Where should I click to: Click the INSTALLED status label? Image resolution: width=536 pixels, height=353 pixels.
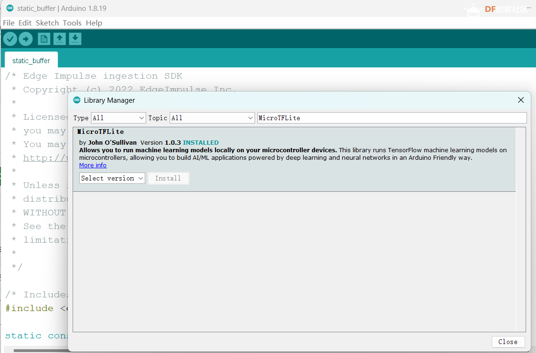(201, 142)
